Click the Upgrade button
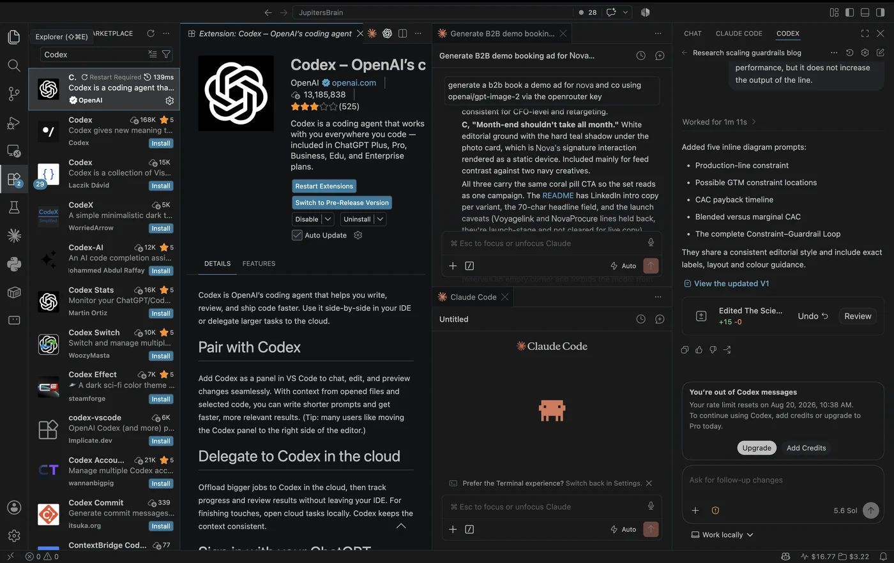The image size is (894, 563). point(757,448)
